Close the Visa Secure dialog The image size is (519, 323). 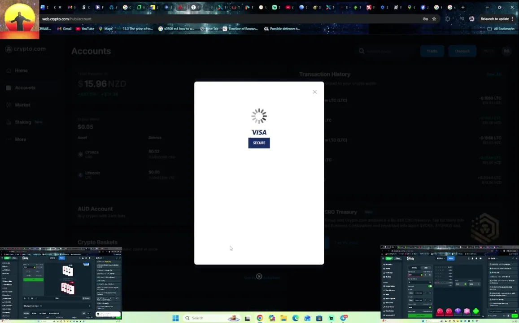pyautogui.click(x=314, y=92)
